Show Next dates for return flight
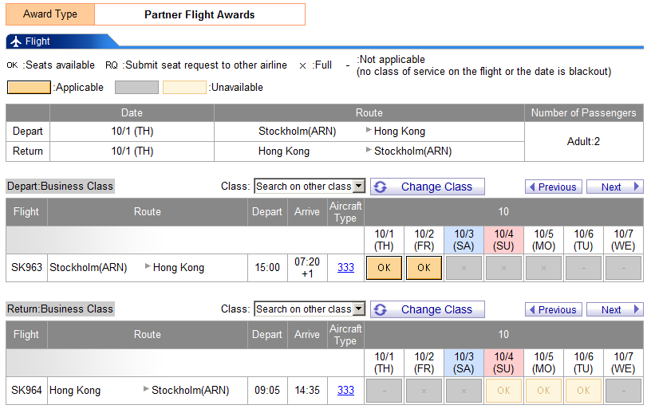Image resolution: width=647 pixels, height=409 pixels. [614, 309]
